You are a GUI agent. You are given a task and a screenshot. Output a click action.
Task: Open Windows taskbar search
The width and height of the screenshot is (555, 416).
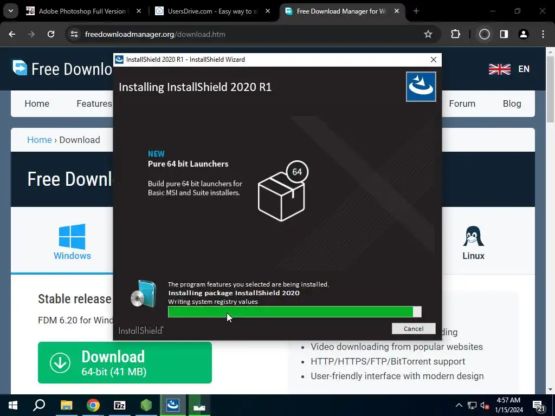[x=39, y=405]
